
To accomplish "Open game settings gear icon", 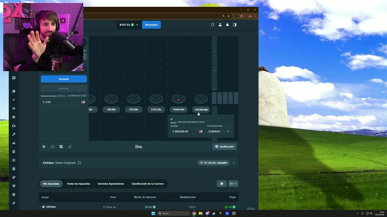I will click(x=44, y=146).
